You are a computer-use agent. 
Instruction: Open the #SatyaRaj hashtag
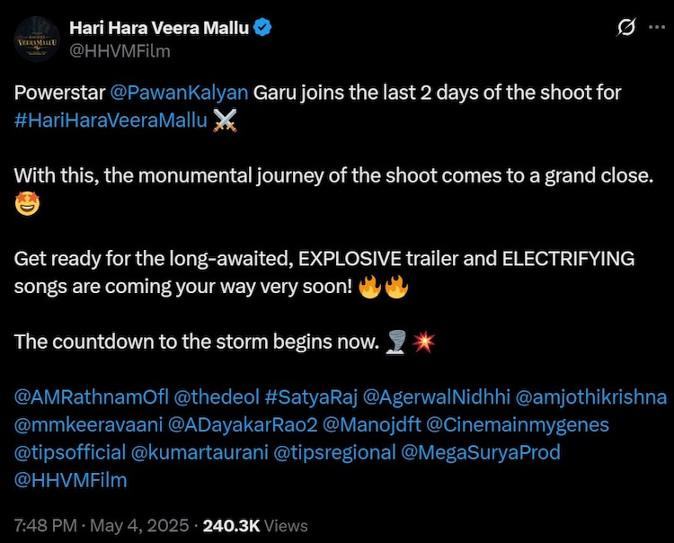click(311, 396)
